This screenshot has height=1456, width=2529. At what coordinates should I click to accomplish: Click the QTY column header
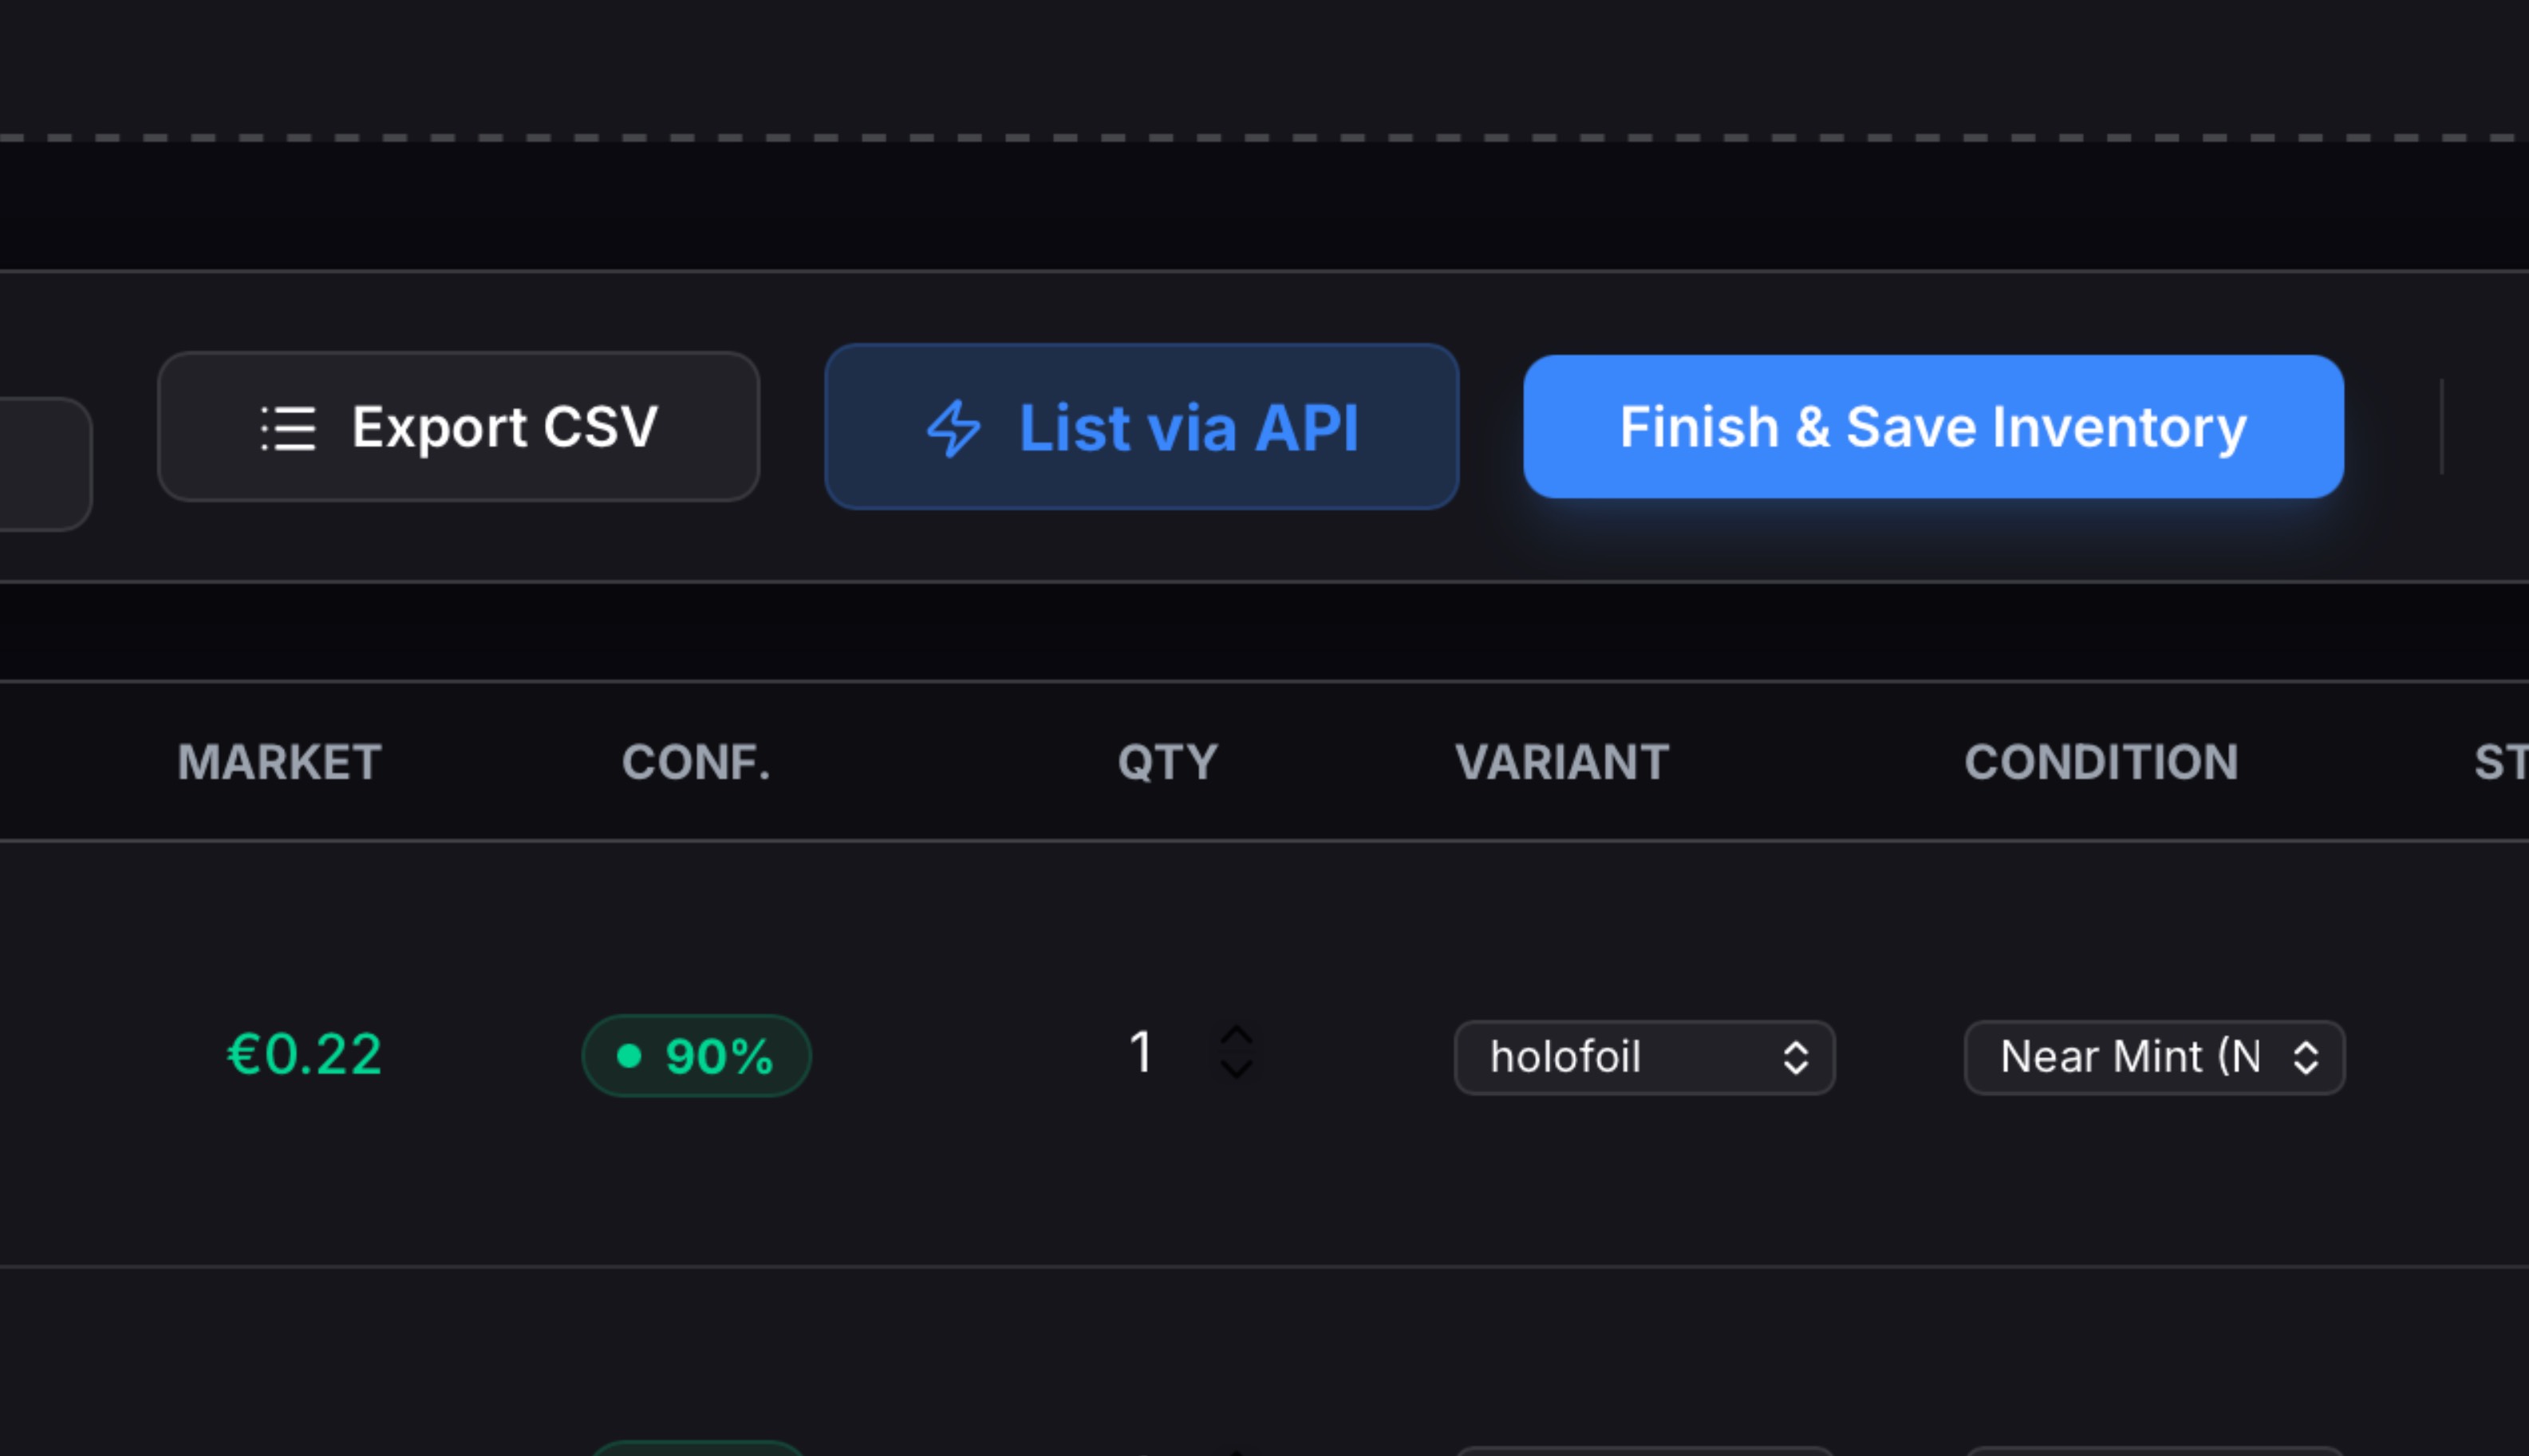(1167, 762)
